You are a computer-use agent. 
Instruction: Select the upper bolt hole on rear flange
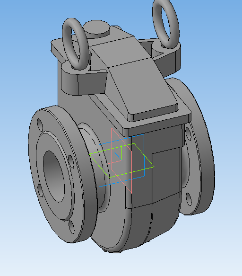coord(188,134)
